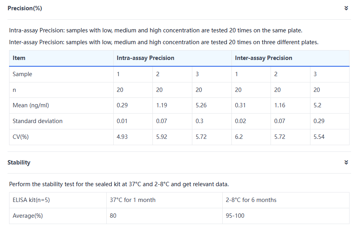Click the 0.29 standard deviation cell
The image size is (359, 228).
click(319, 121)
